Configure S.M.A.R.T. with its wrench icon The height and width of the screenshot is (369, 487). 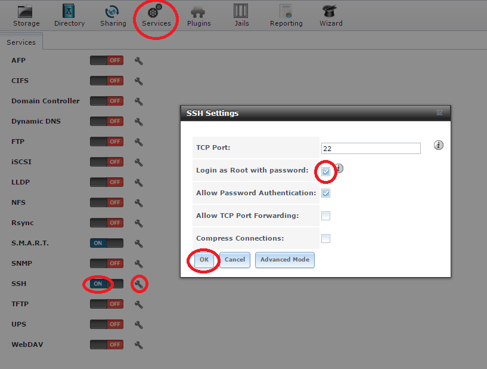coord(139,244)
